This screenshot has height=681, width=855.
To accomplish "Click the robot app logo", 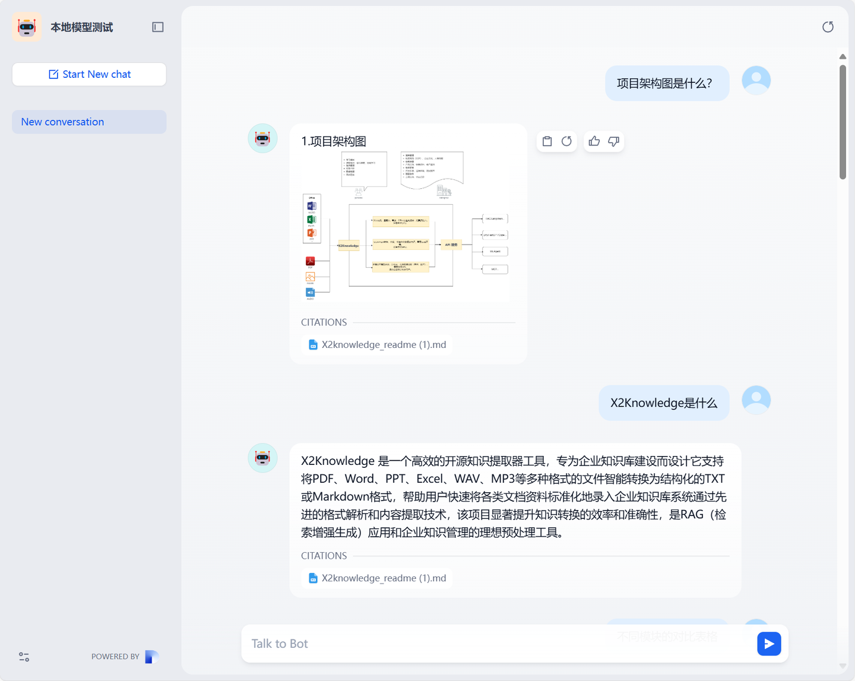I will click(x=27, y=27).
